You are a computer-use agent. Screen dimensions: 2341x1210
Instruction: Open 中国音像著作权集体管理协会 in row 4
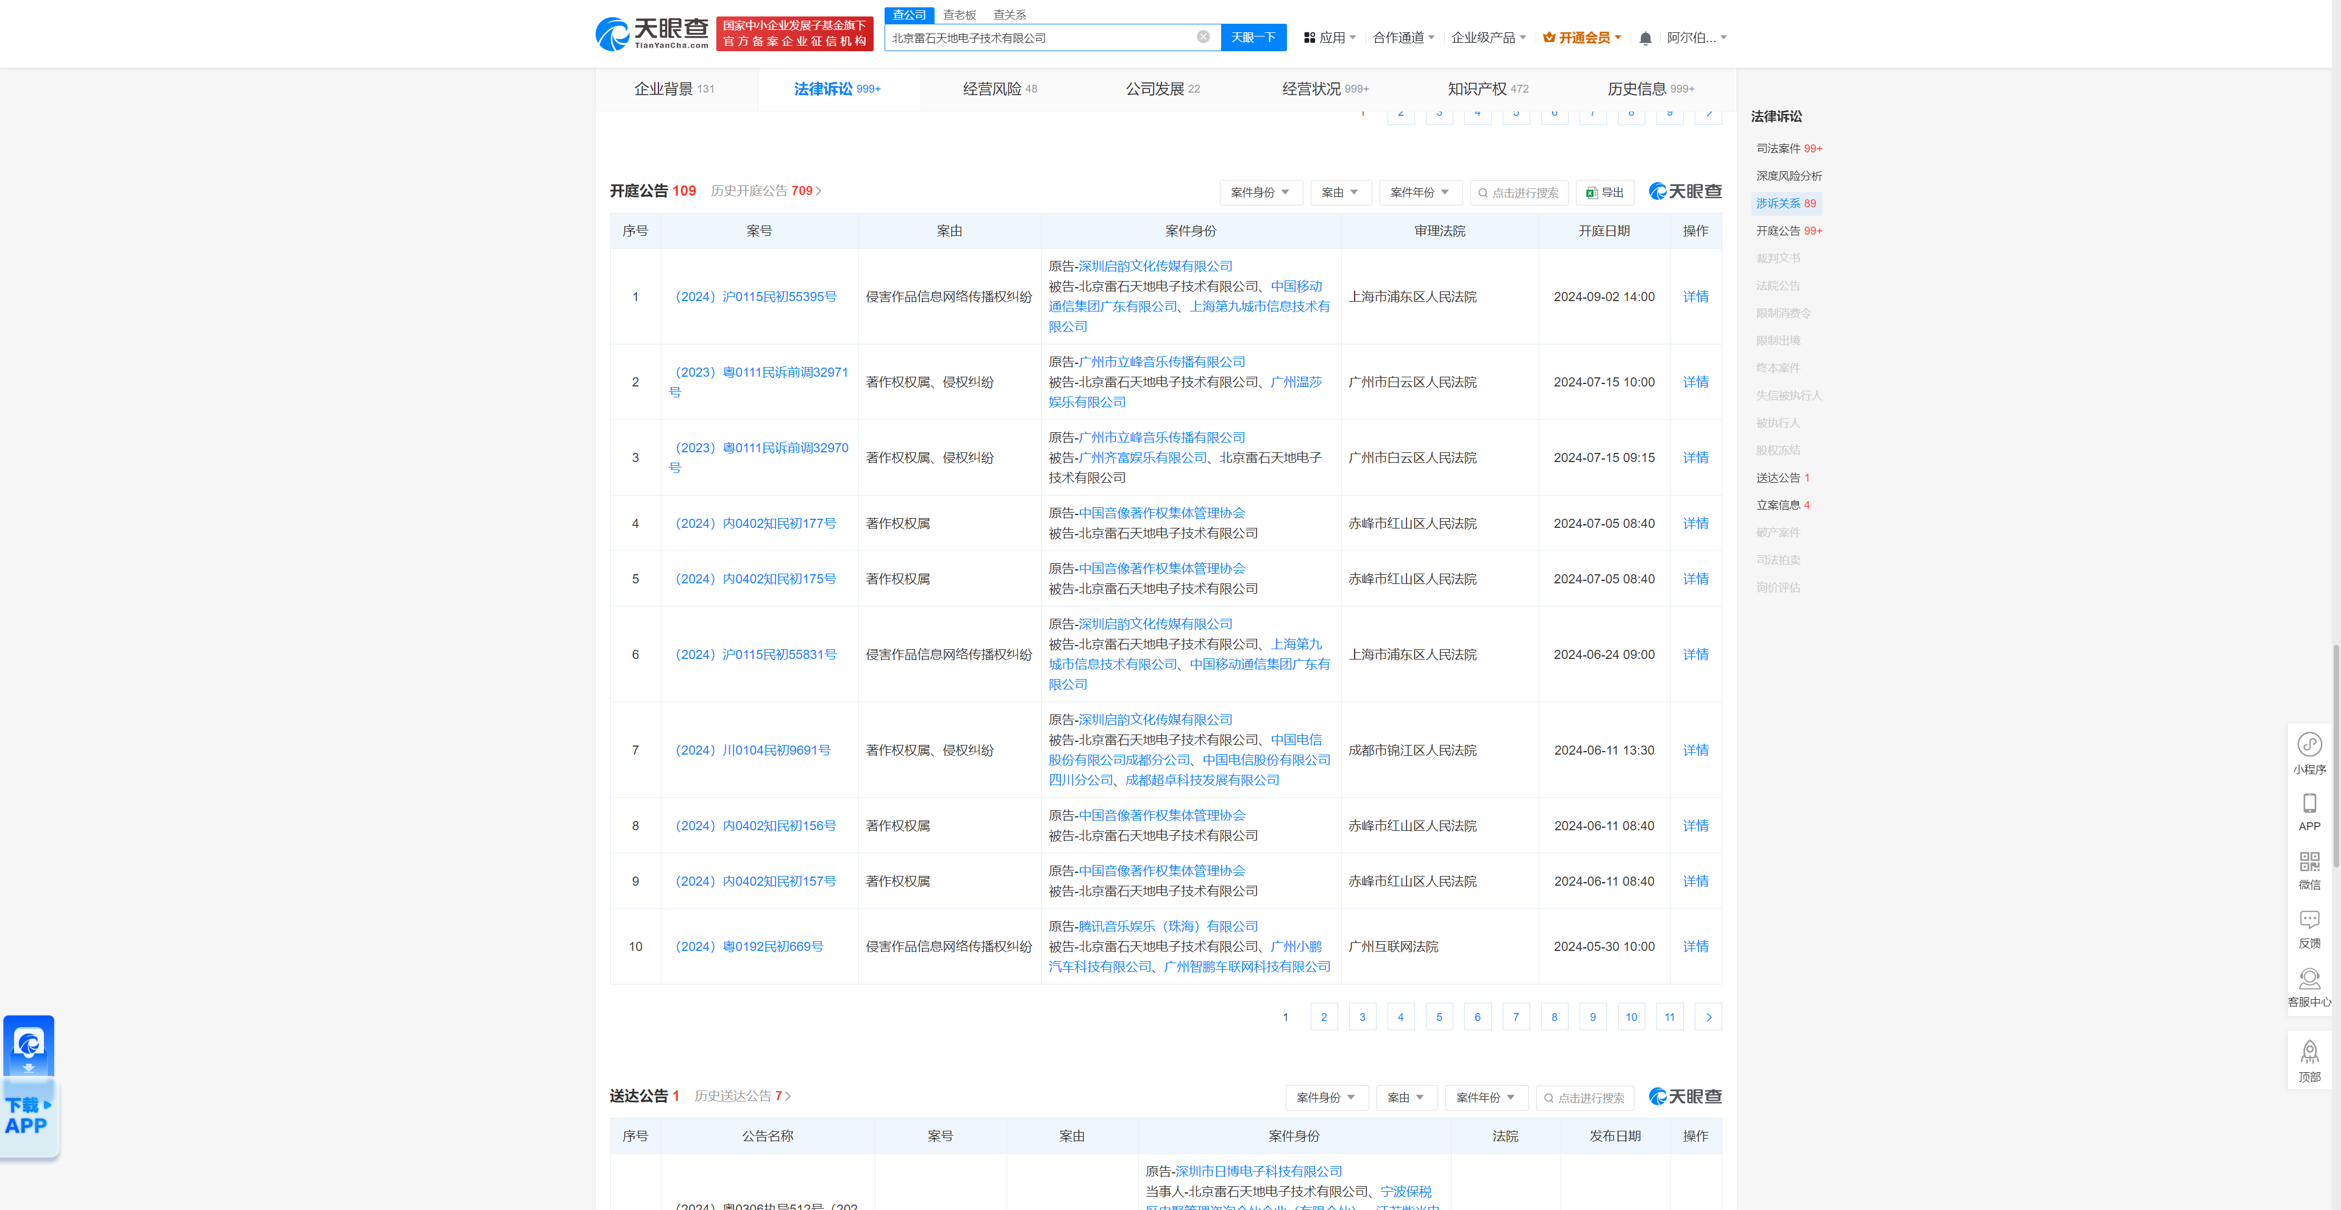point(1161,513)
